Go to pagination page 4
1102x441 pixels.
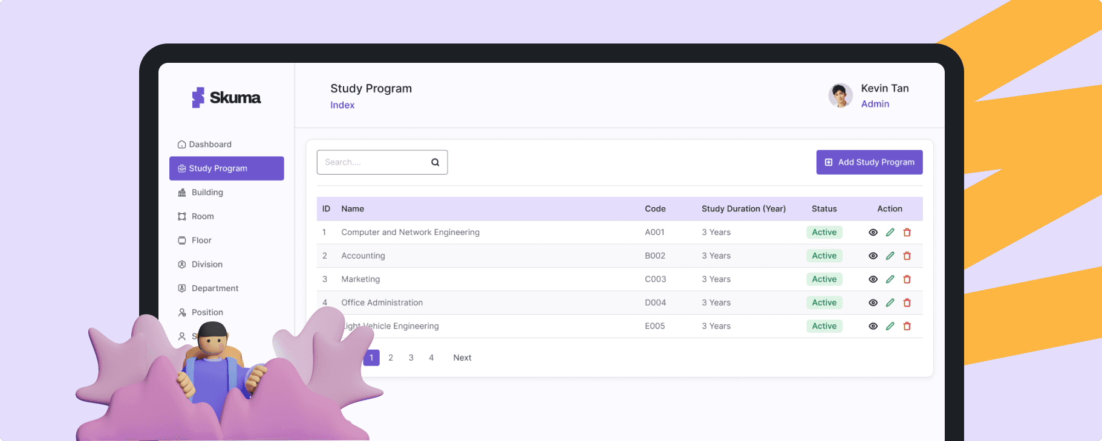(x=431, y=358)
